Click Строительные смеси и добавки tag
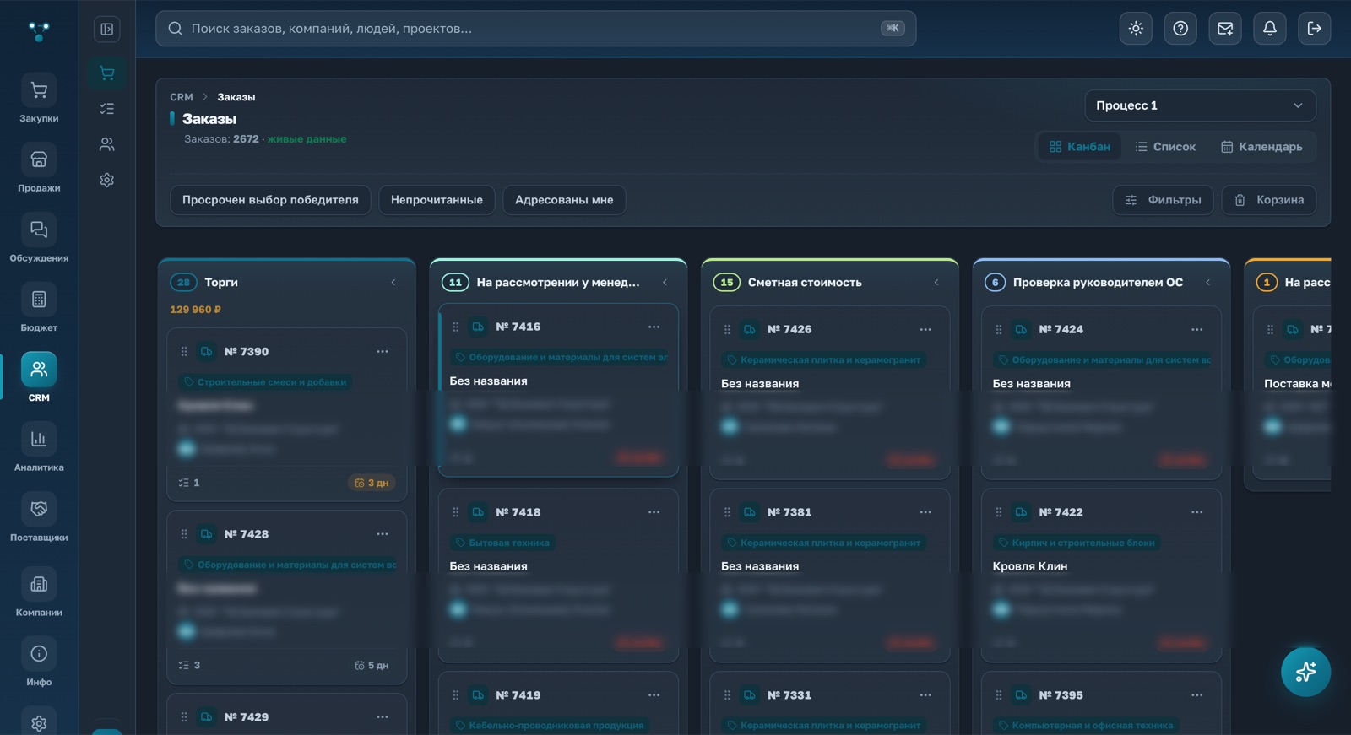Screen dimensions: 1351x735 [x=265, y=382]
